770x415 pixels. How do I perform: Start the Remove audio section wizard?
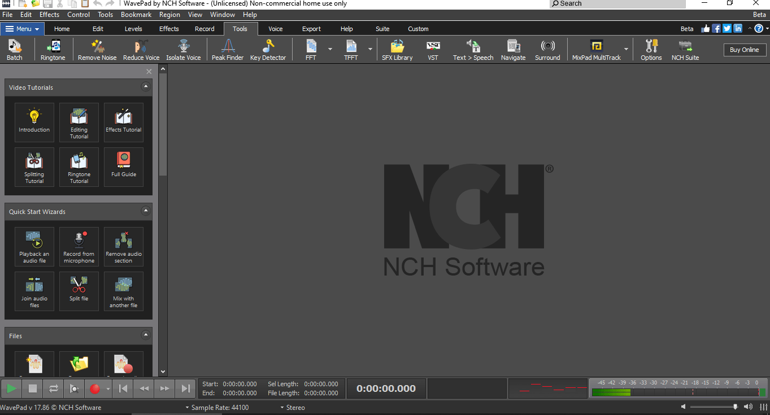coord(124,246)
